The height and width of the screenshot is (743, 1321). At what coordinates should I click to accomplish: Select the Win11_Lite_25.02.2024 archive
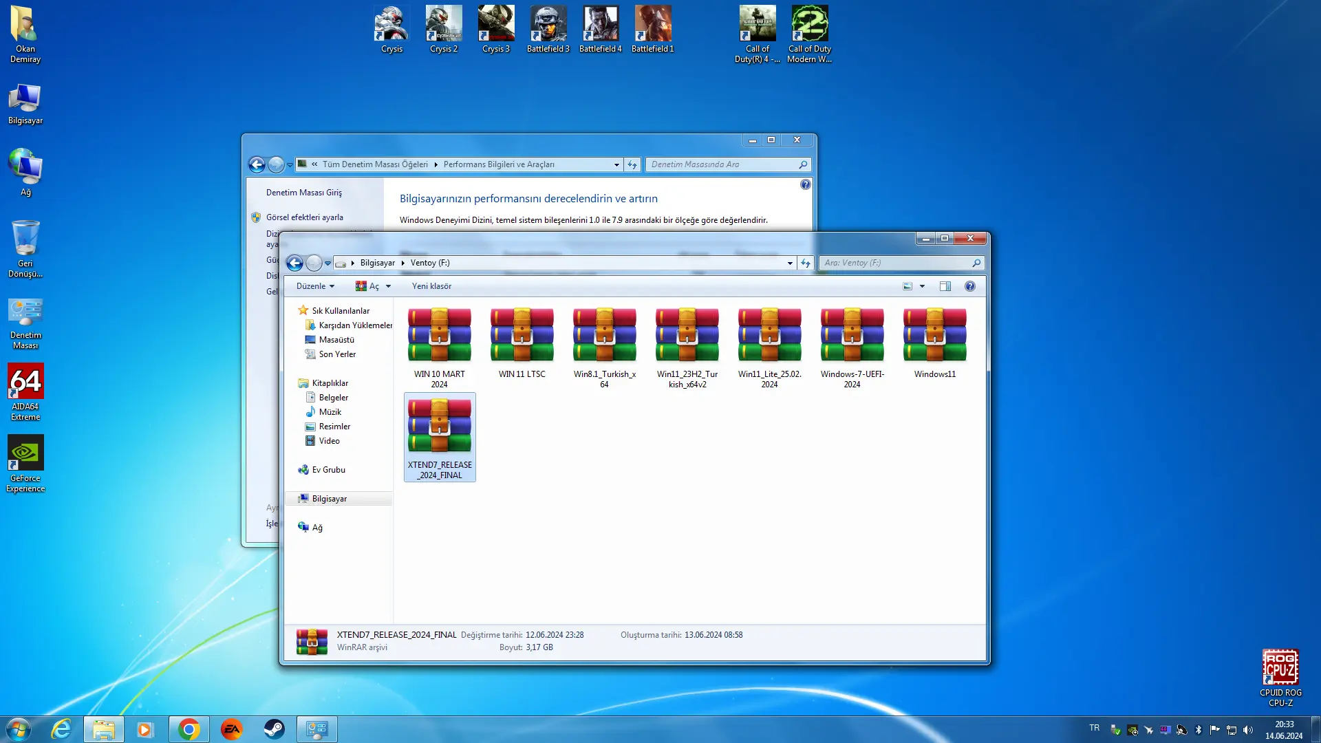(x=770, y=348)
